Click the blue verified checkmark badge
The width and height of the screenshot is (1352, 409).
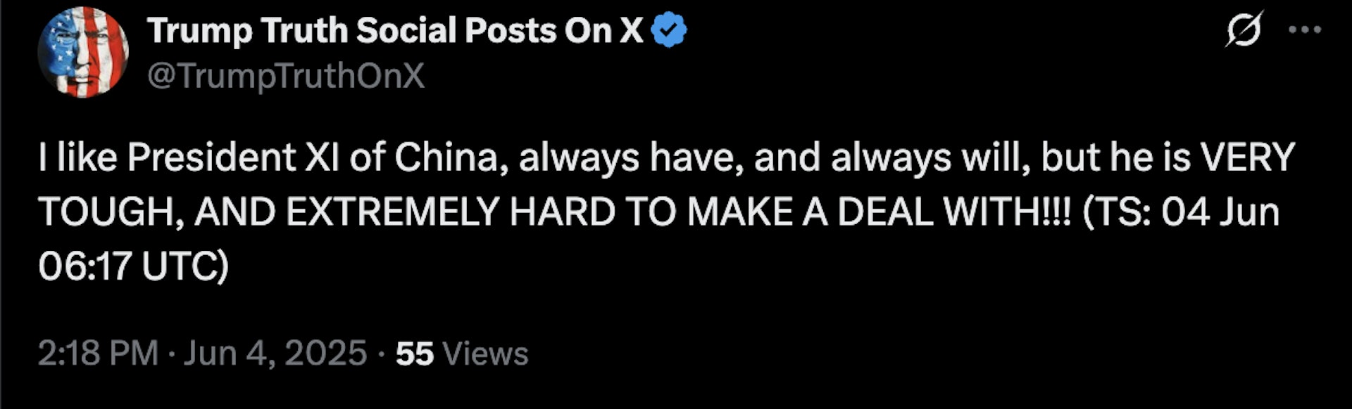coord(668,31)
